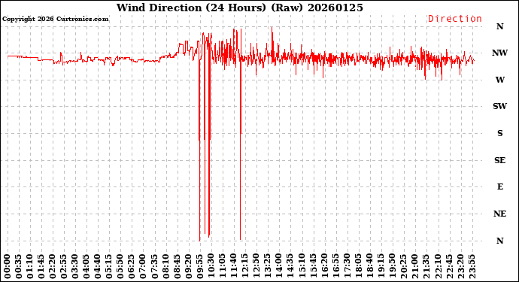The height and width of the screenshot is (282, 519).
Task: Click the '20:25' time label
Action: coord(403,266)
